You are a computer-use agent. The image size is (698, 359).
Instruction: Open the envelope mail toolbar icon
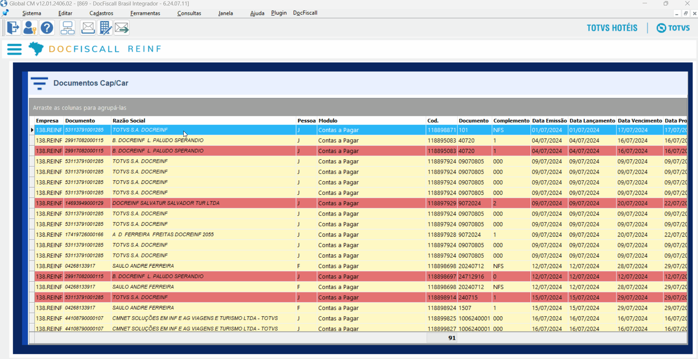(x=88, y=28)
